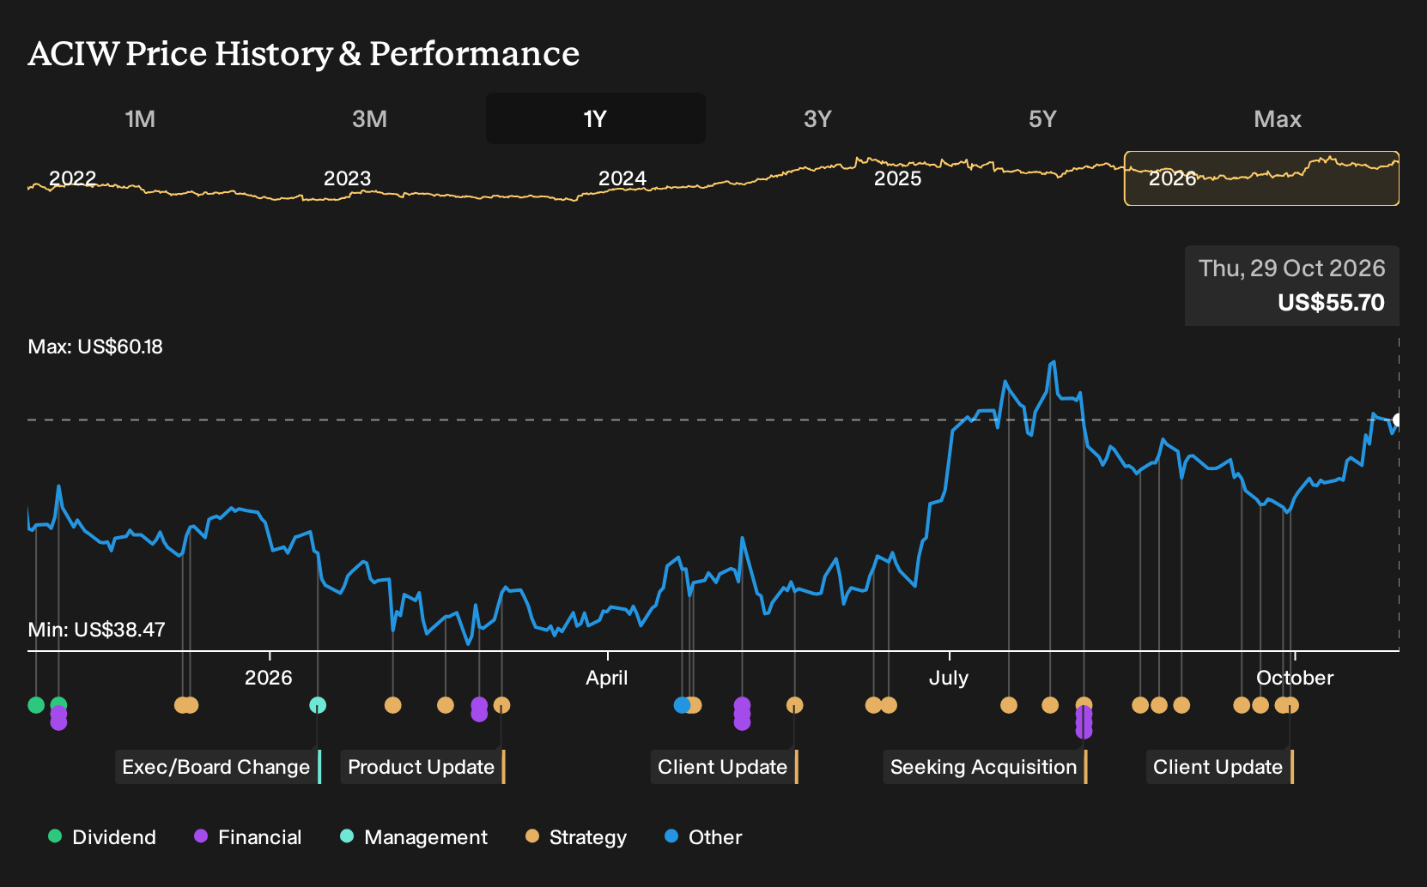Click the April x-axis label
Viewport: 1427px width, 887px height.
click(x=607, y=678)
